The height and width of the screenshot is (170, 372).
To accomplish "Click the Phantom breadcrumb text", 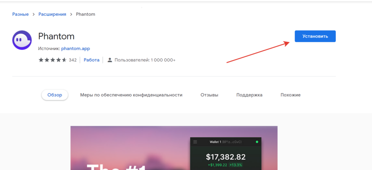I will coord(85,14).
